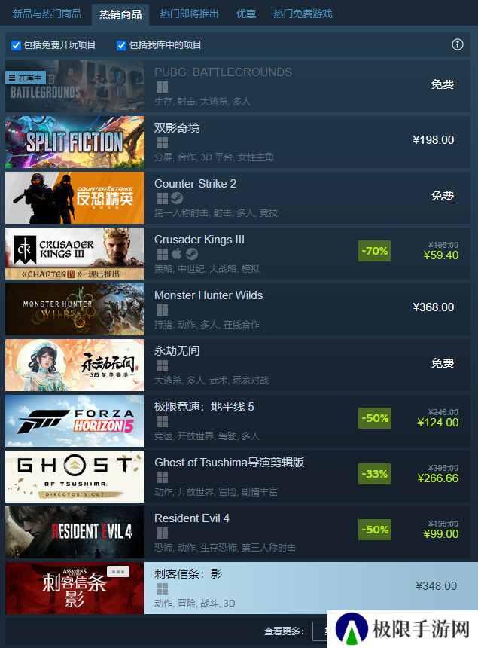This screenshot has width=478, height=648.
Task: Click Windows icon under Resident Evil 4
Action: coord(163,533)
